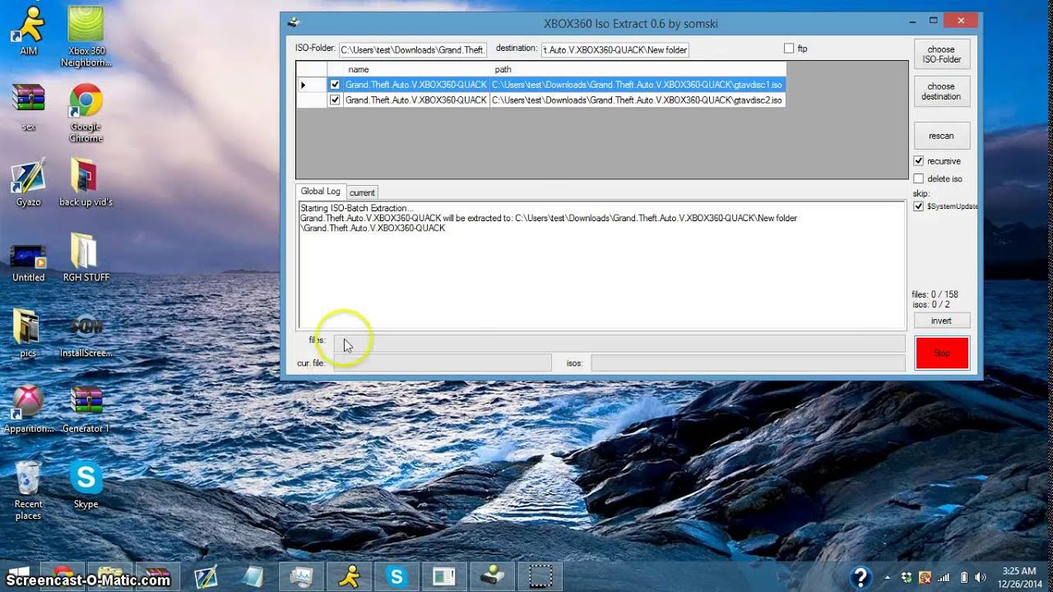Stop extraction with the red Stop button
1053x592 pixels.
point(942,353)
